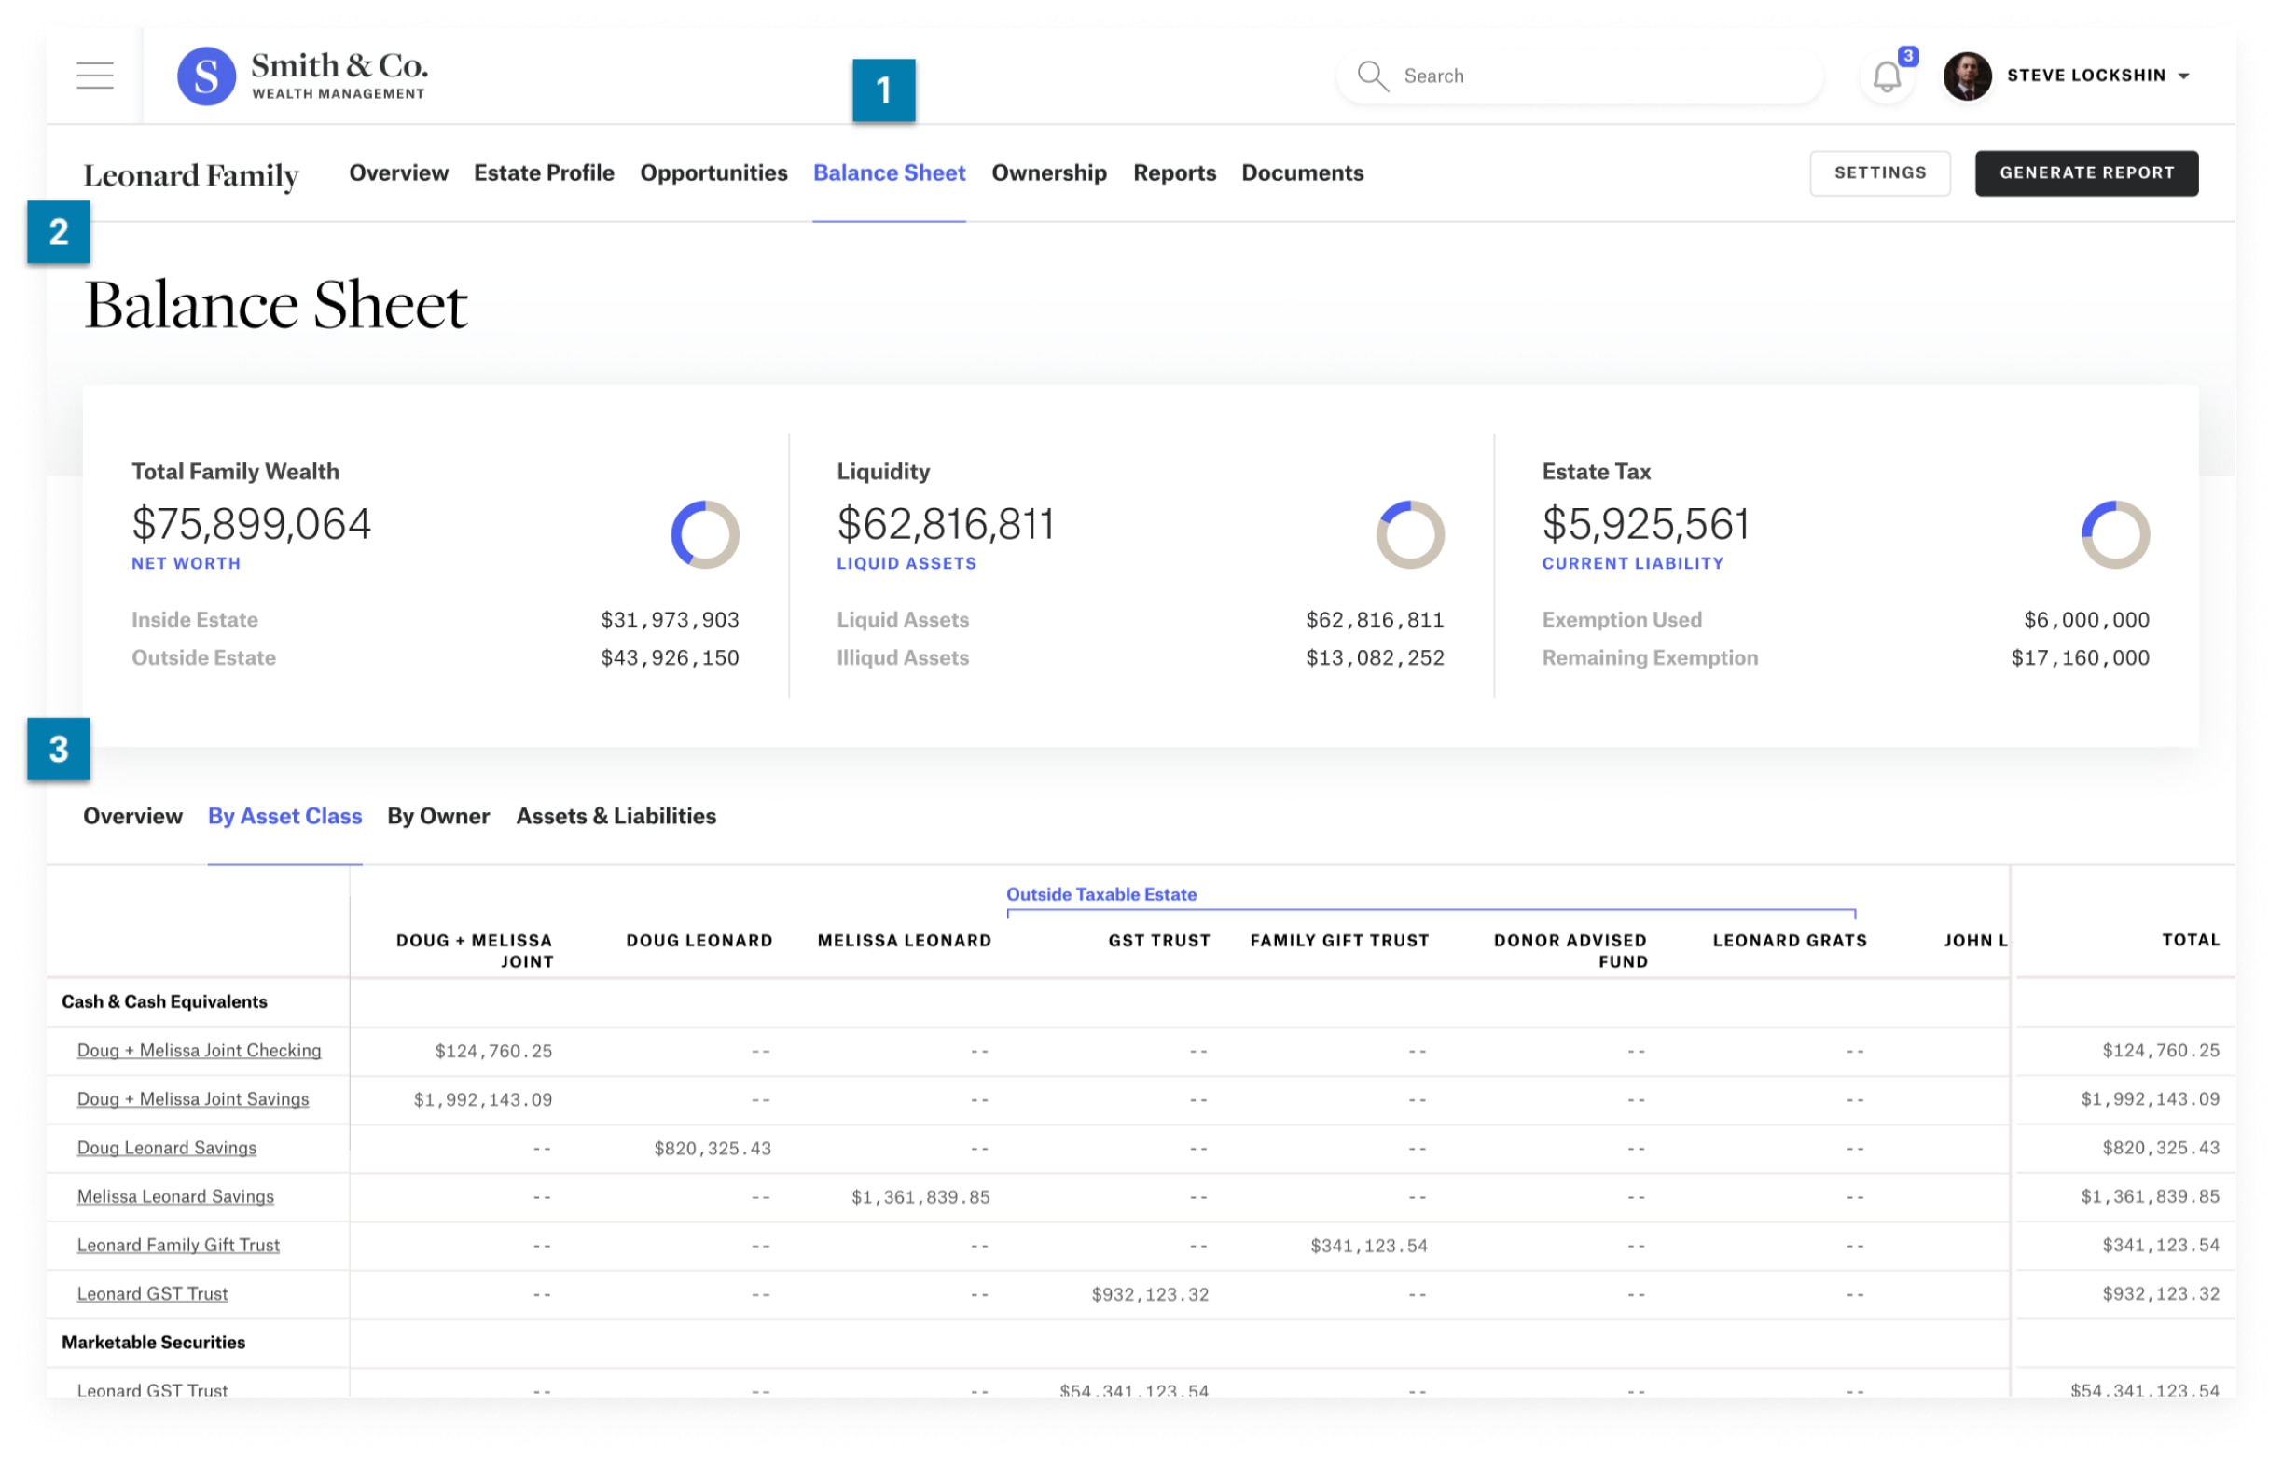Click the NET WORTH label

pos(187,563)
